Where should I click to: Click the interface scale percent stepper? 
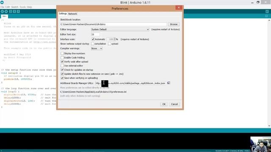(114, 39)
